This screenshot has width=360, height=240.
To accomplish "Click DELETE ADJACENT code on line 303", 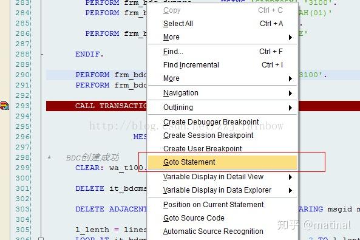I will tap(111, 210).
